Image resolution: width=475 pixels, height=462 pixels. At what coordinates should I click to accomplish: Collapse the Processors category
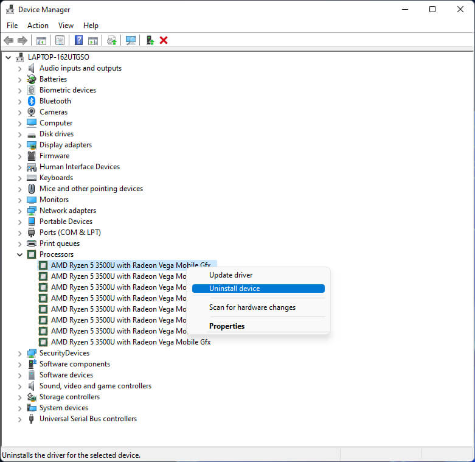[19, 254]
